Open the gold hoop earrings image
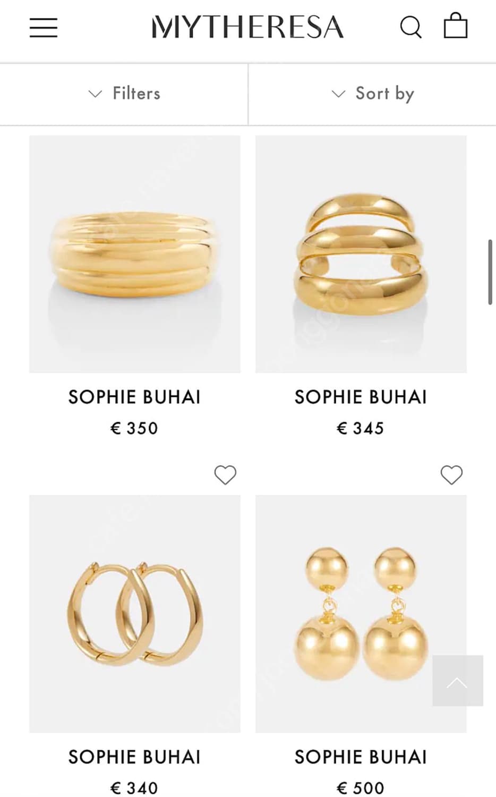Screen dimensions: 496x797 135,614
